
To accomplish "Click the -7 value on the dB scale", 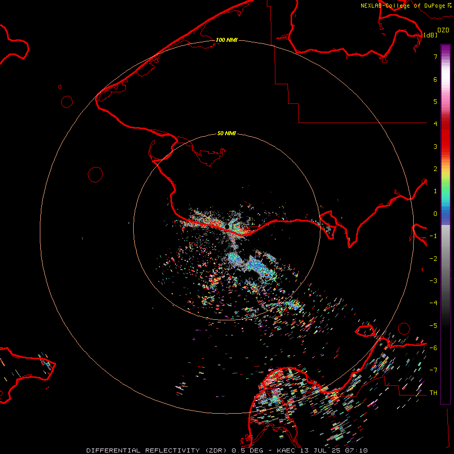I will (x=433, y=370).
